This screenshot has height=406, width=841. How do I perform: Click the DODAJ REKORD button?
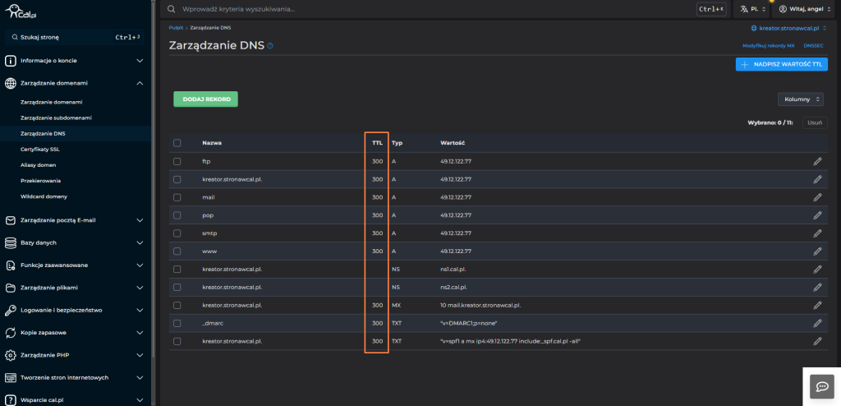205,99
